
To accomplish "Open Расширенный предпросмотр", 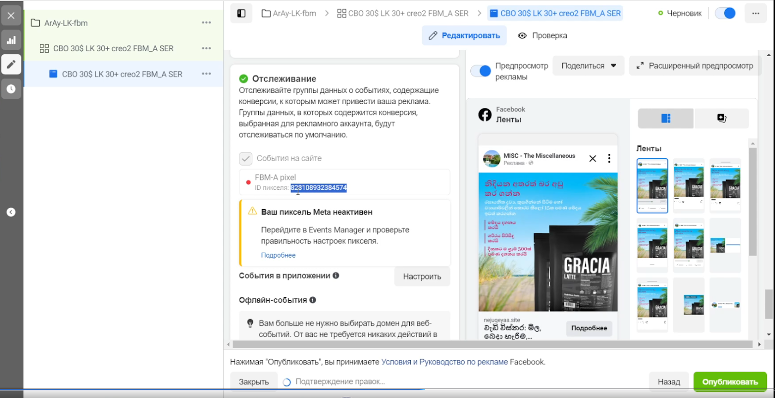I will pos(695,66).
